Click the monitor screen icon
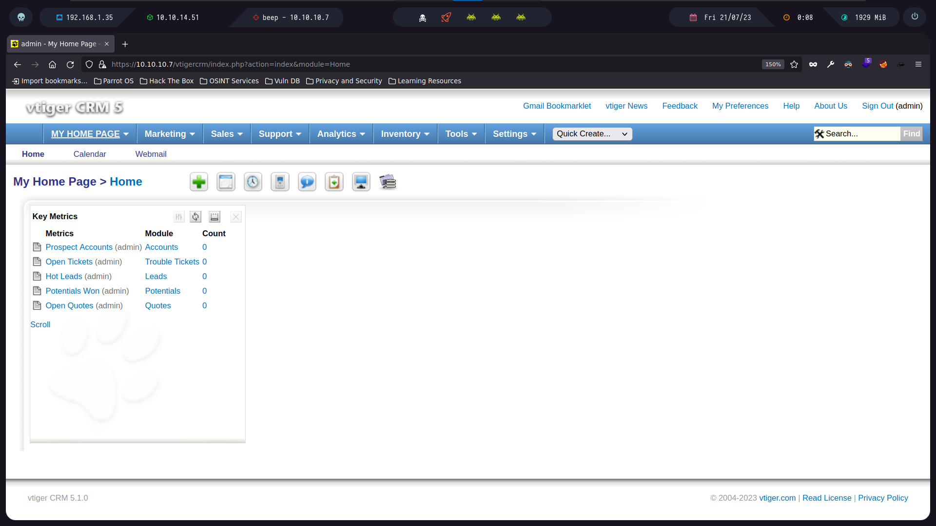This screenshot has height=526, width=936. 361,182
